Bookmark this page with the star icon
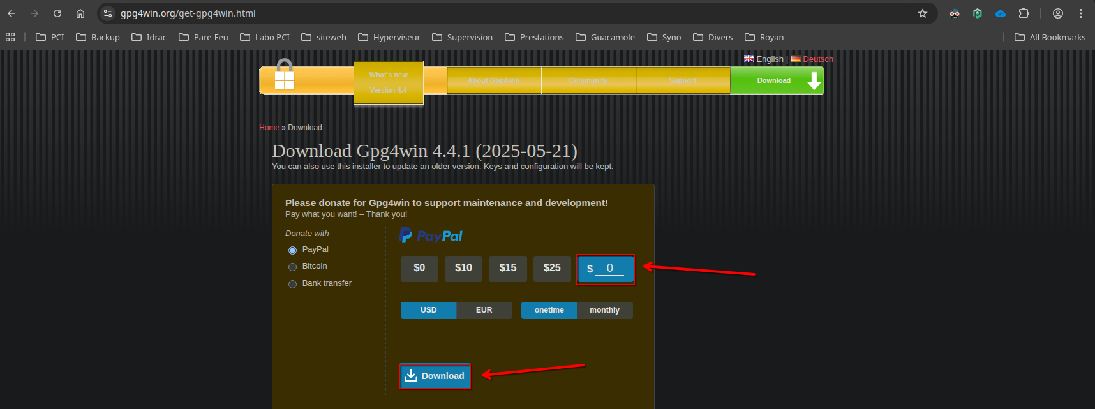The width and height of the screenshot is (1095, 409). (x=922, y=13)
